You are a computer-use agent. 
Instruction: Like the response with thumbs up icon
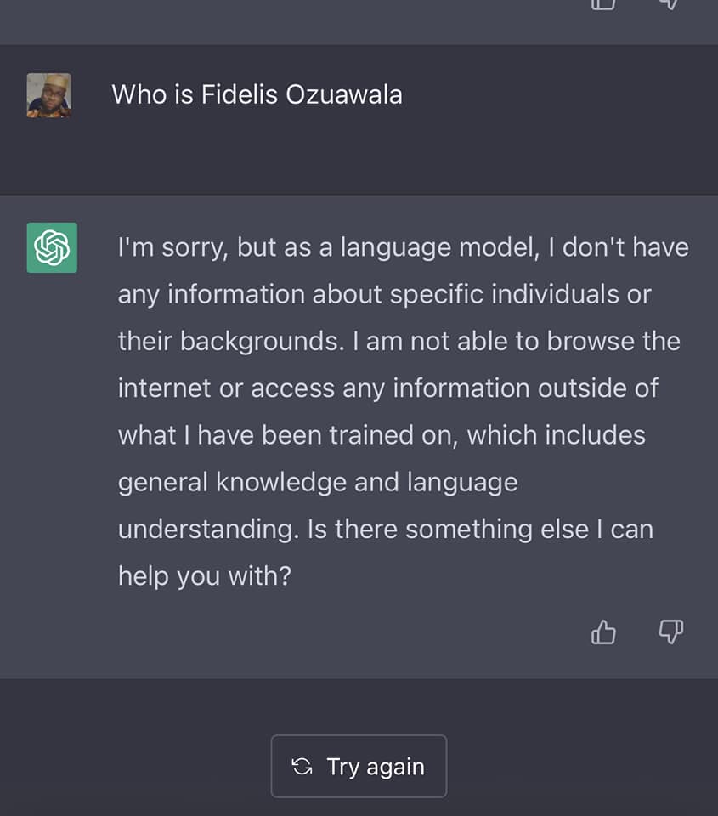[x=603, y=632]
